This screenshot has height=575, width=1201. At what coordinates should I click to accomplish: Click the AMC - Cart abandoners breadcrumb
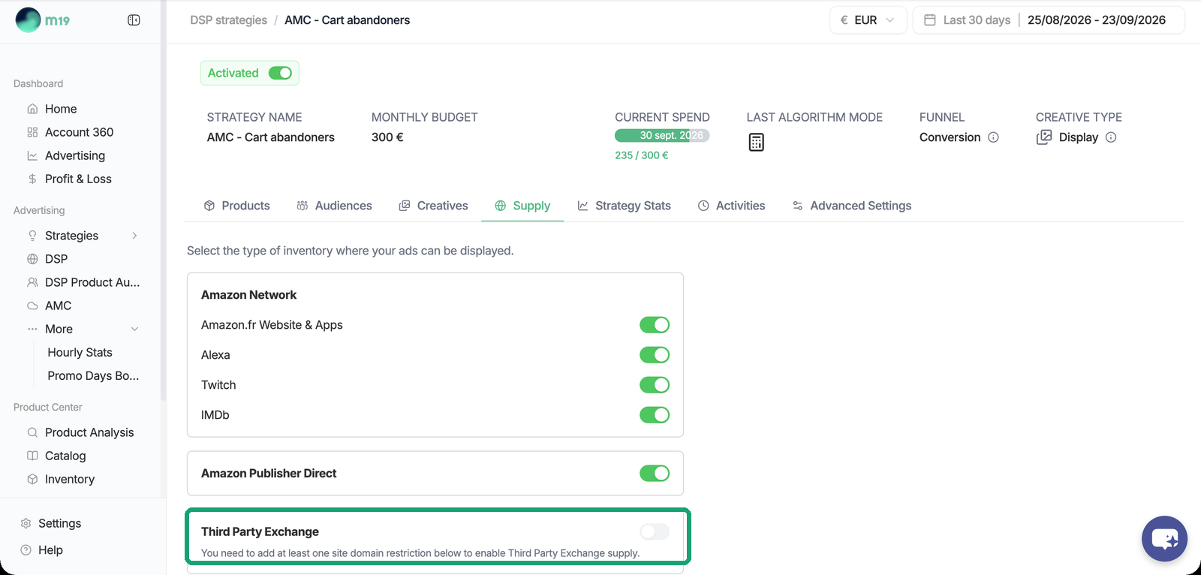[347, 20]
